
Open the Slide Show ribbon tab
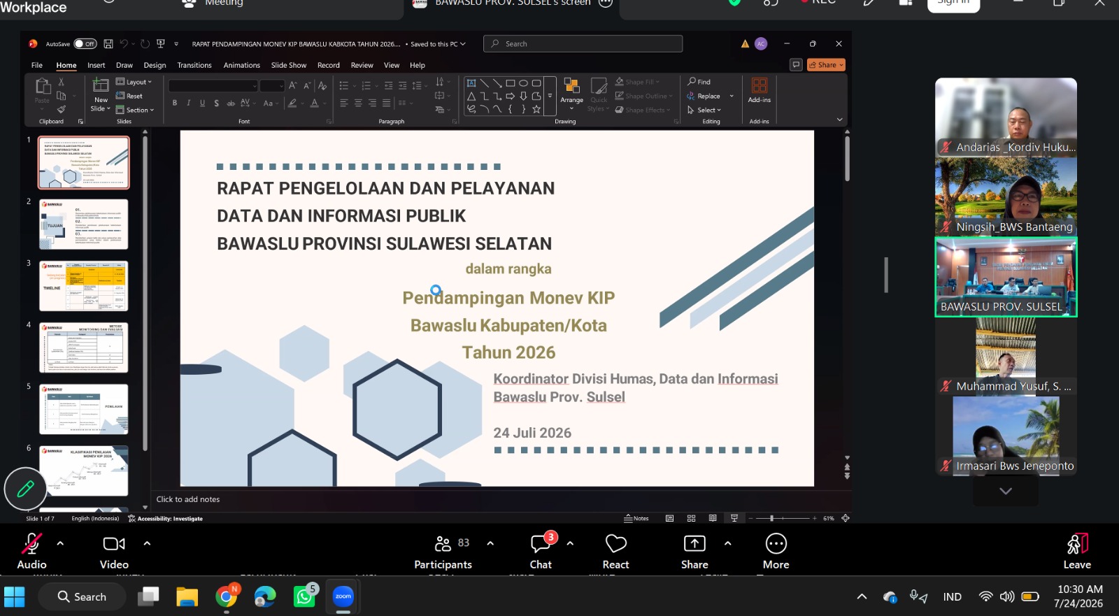(x=289, y=65)
